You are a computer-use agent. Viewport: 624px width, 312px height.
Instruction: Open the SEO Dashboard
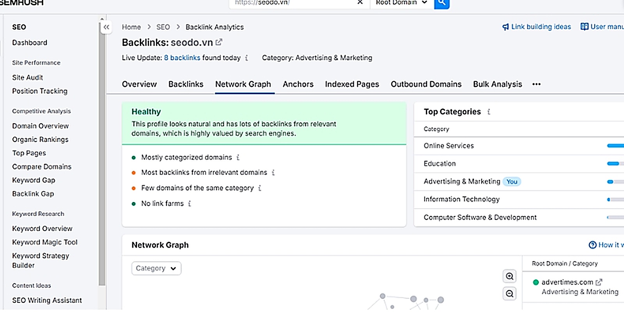pos(30,43)
